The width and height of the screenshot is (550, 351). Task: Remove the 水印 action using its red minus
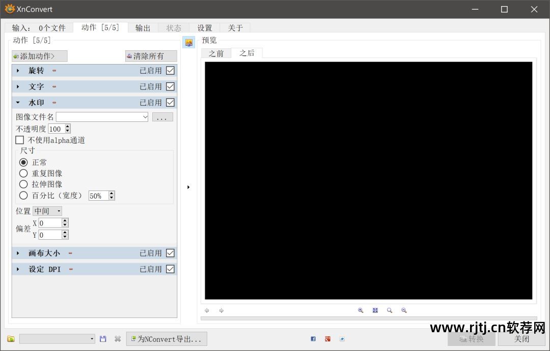click(54, 103)
